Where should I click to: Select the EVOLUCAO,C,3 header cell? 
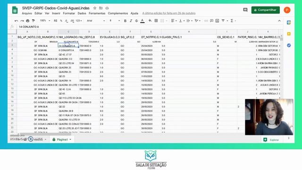tap(109, 37)
